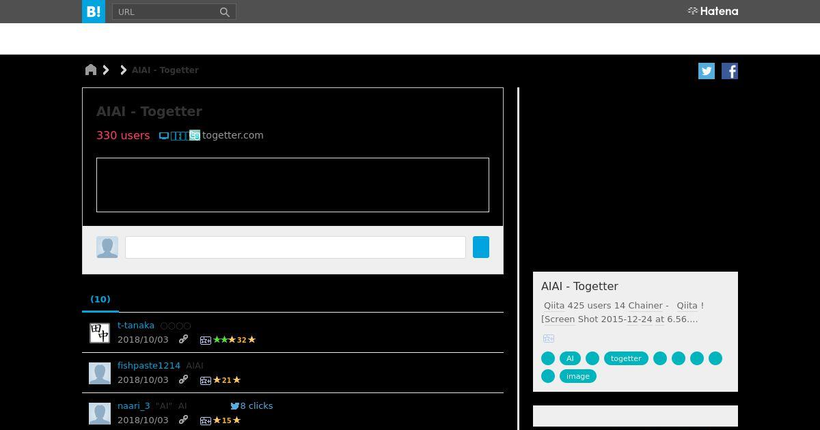Add a star to t-tanaka's comment
Viewport: 820px width, 430px height.
tap(205, 340)
